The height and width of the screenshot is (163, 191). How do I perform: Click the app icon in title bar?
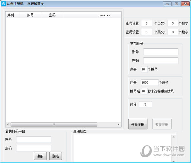coord(4,4)
